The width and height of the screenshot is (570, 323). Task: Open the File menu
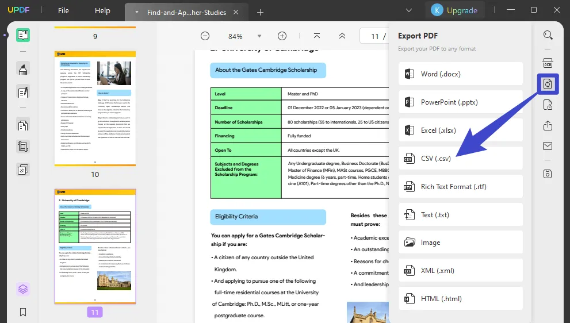pyautogui.click(x=63, y=10)
